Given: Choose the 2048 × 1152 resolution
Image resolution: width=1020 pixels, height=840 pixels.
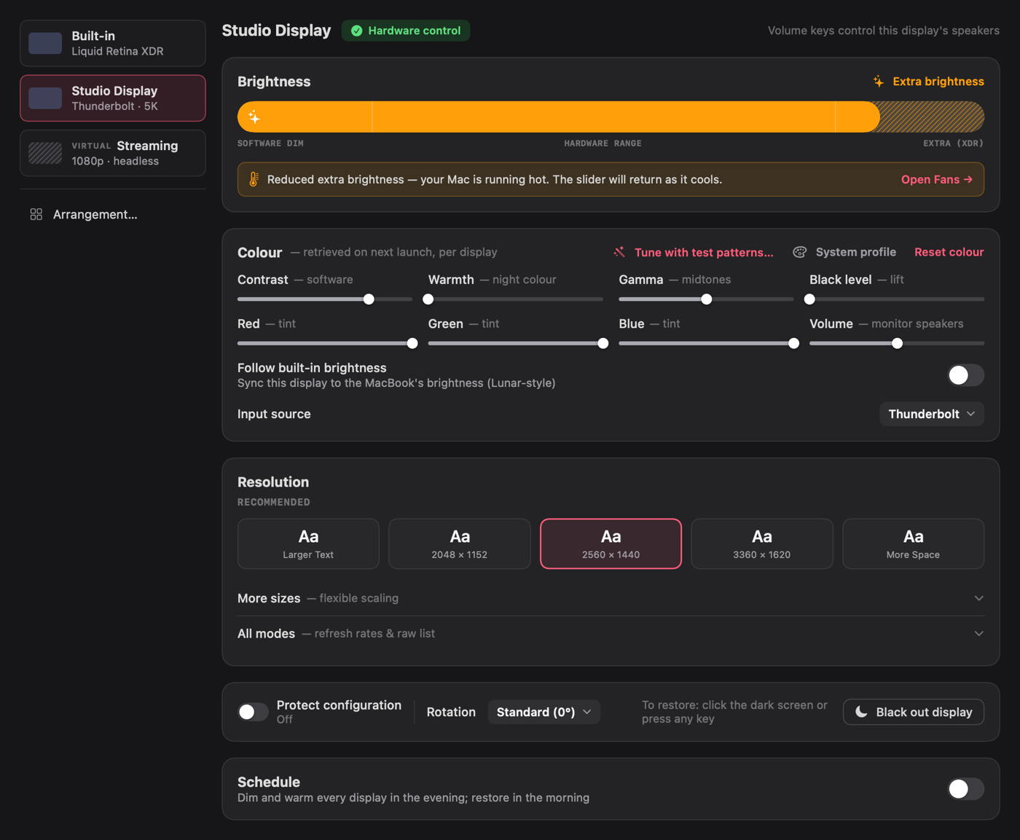Looking at the screenshot, I should 460,543.
